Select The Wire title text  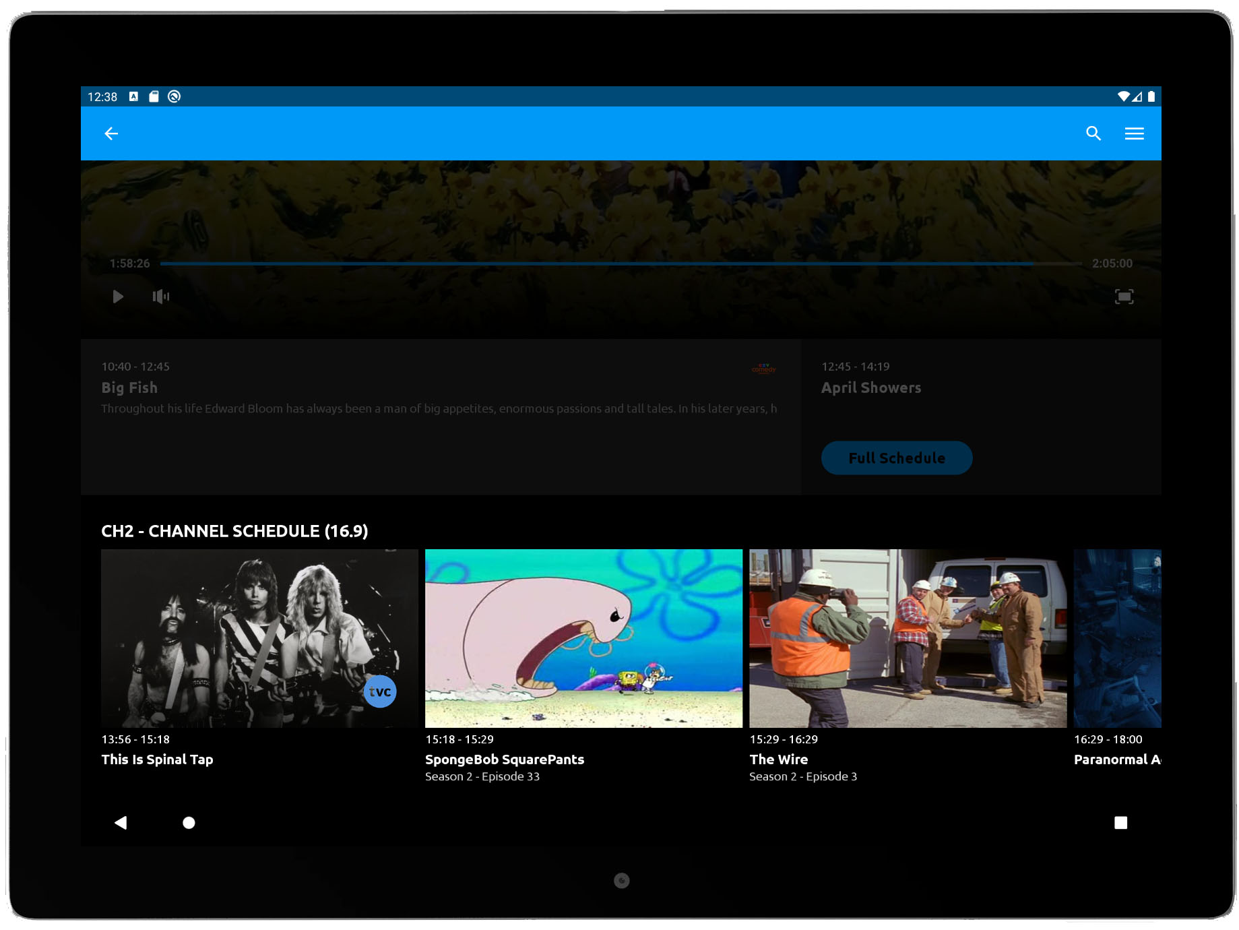[778, 759]
